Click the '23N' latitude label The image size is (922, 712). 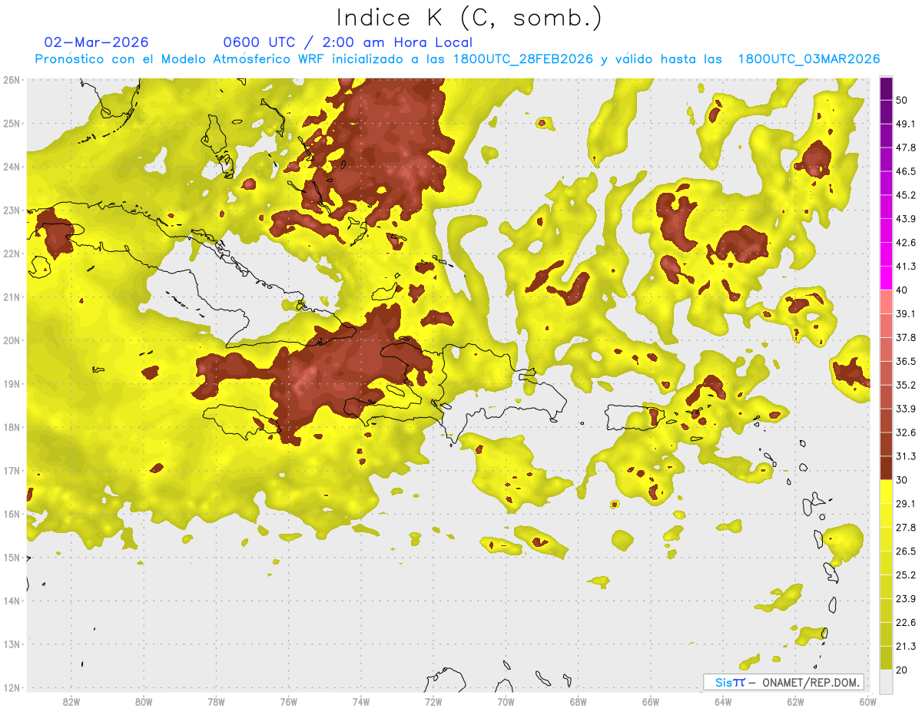(12, 210)
